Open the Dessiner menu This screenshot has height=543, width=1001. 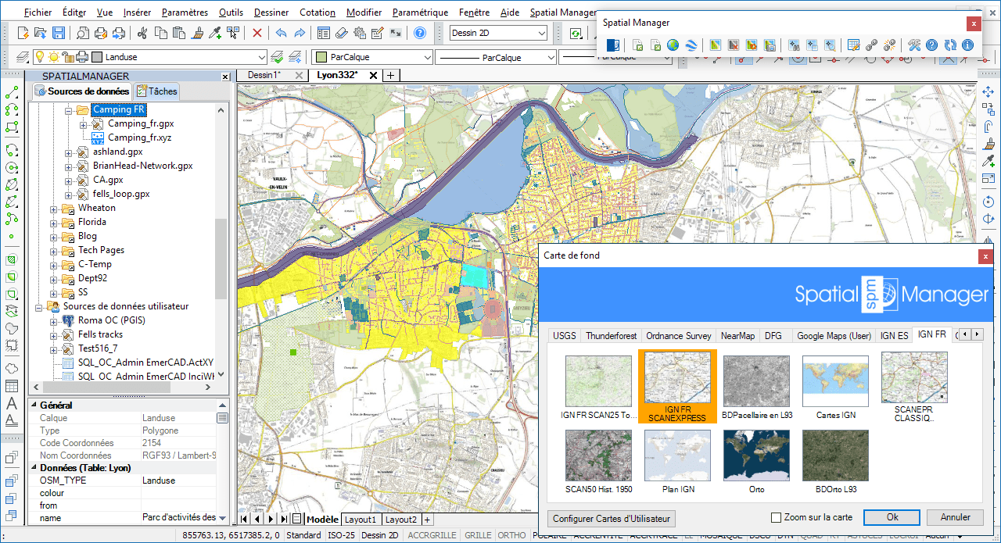coord(271,13)
